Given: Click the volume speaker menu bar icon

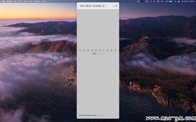Looking at the screenshot, I should [162, 1].
